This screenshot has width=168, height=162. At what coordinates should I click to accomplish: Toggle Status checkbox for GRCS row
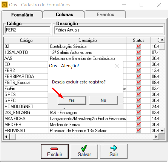[138, 94]
